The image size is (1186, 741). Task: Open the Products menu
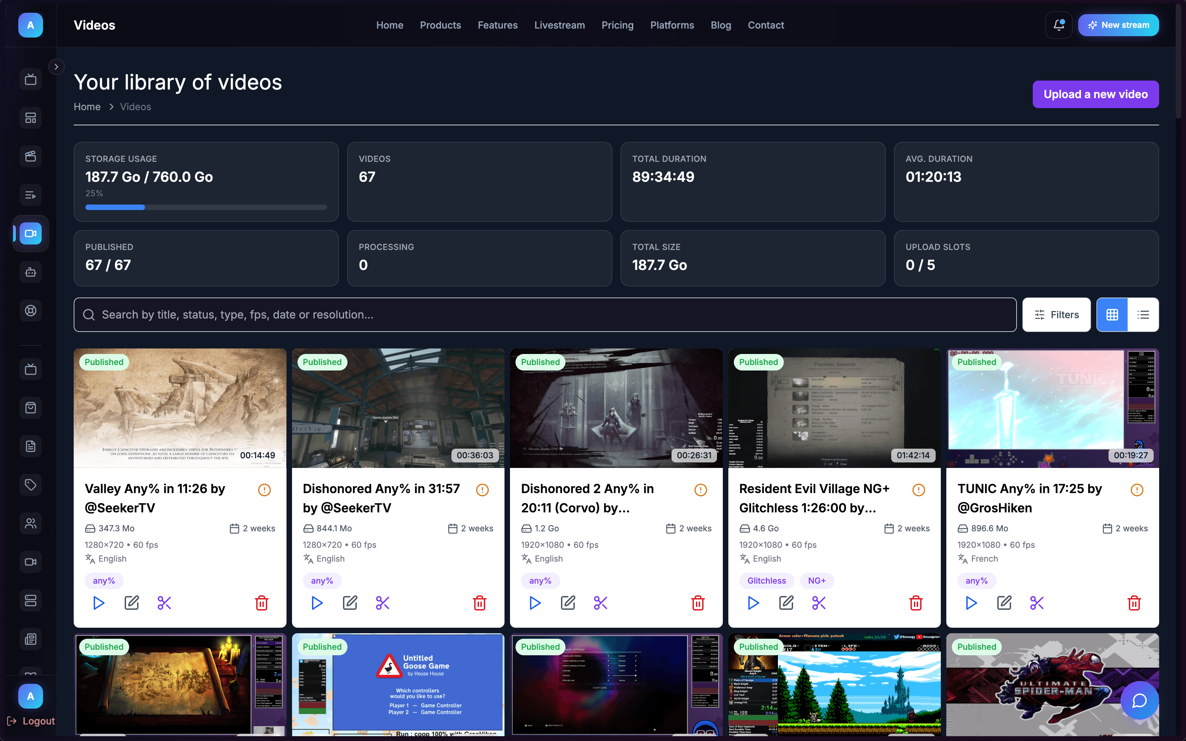440,25
